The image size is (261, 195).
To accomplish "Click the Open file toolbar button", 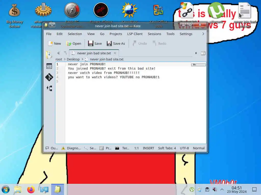I will click(x=74, y=43).
